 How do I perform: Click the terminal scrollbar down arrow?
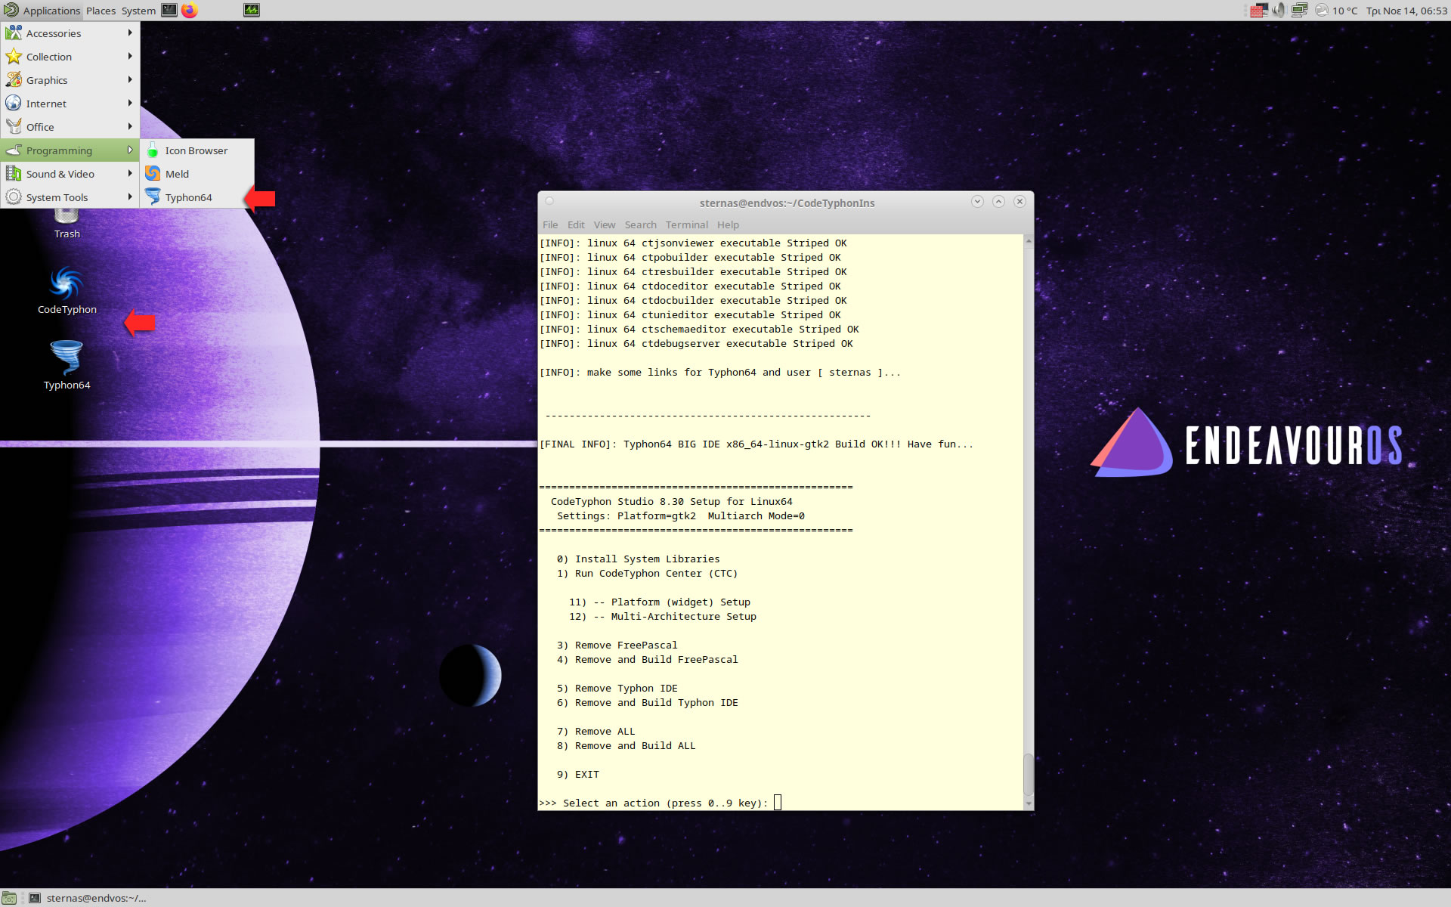click(1028, 803)
